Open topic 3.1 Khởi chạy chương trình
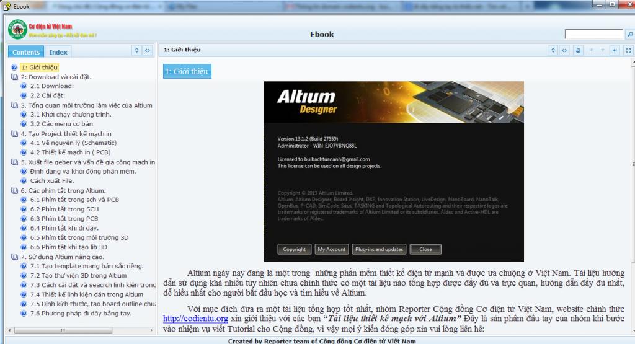635x344 pixels. (x=71, y=114)
